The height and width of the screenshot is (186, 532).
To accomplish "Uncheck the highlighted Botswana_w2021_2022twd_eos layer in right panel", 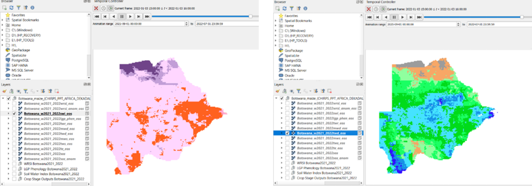I will point(287,133).
